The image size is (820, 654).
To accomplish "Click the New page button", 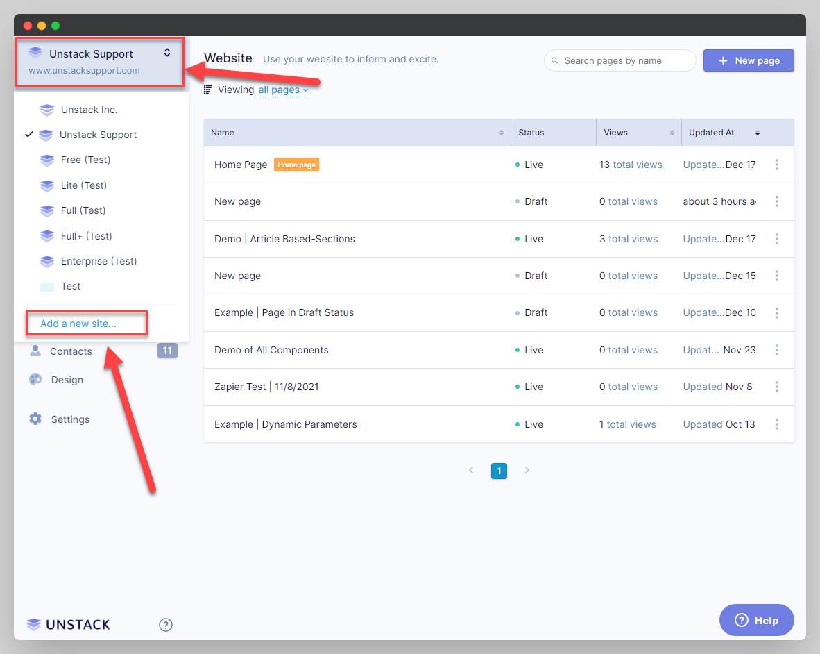I will (749, 60).
